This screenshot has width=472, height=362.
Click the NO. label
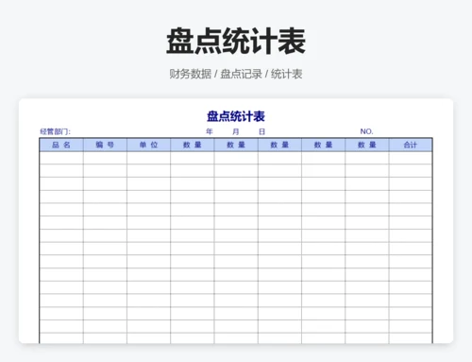(366, 131)
